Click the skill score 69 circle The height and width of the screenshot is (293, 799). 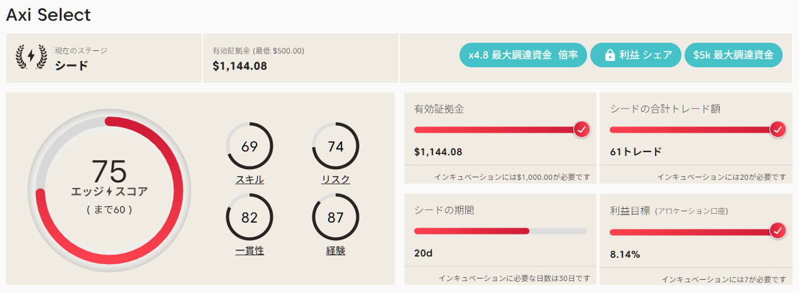pos(250,146)
